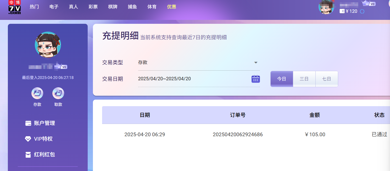
Task: Click the large sidebar profile avatar
Action: pos(48,45)
